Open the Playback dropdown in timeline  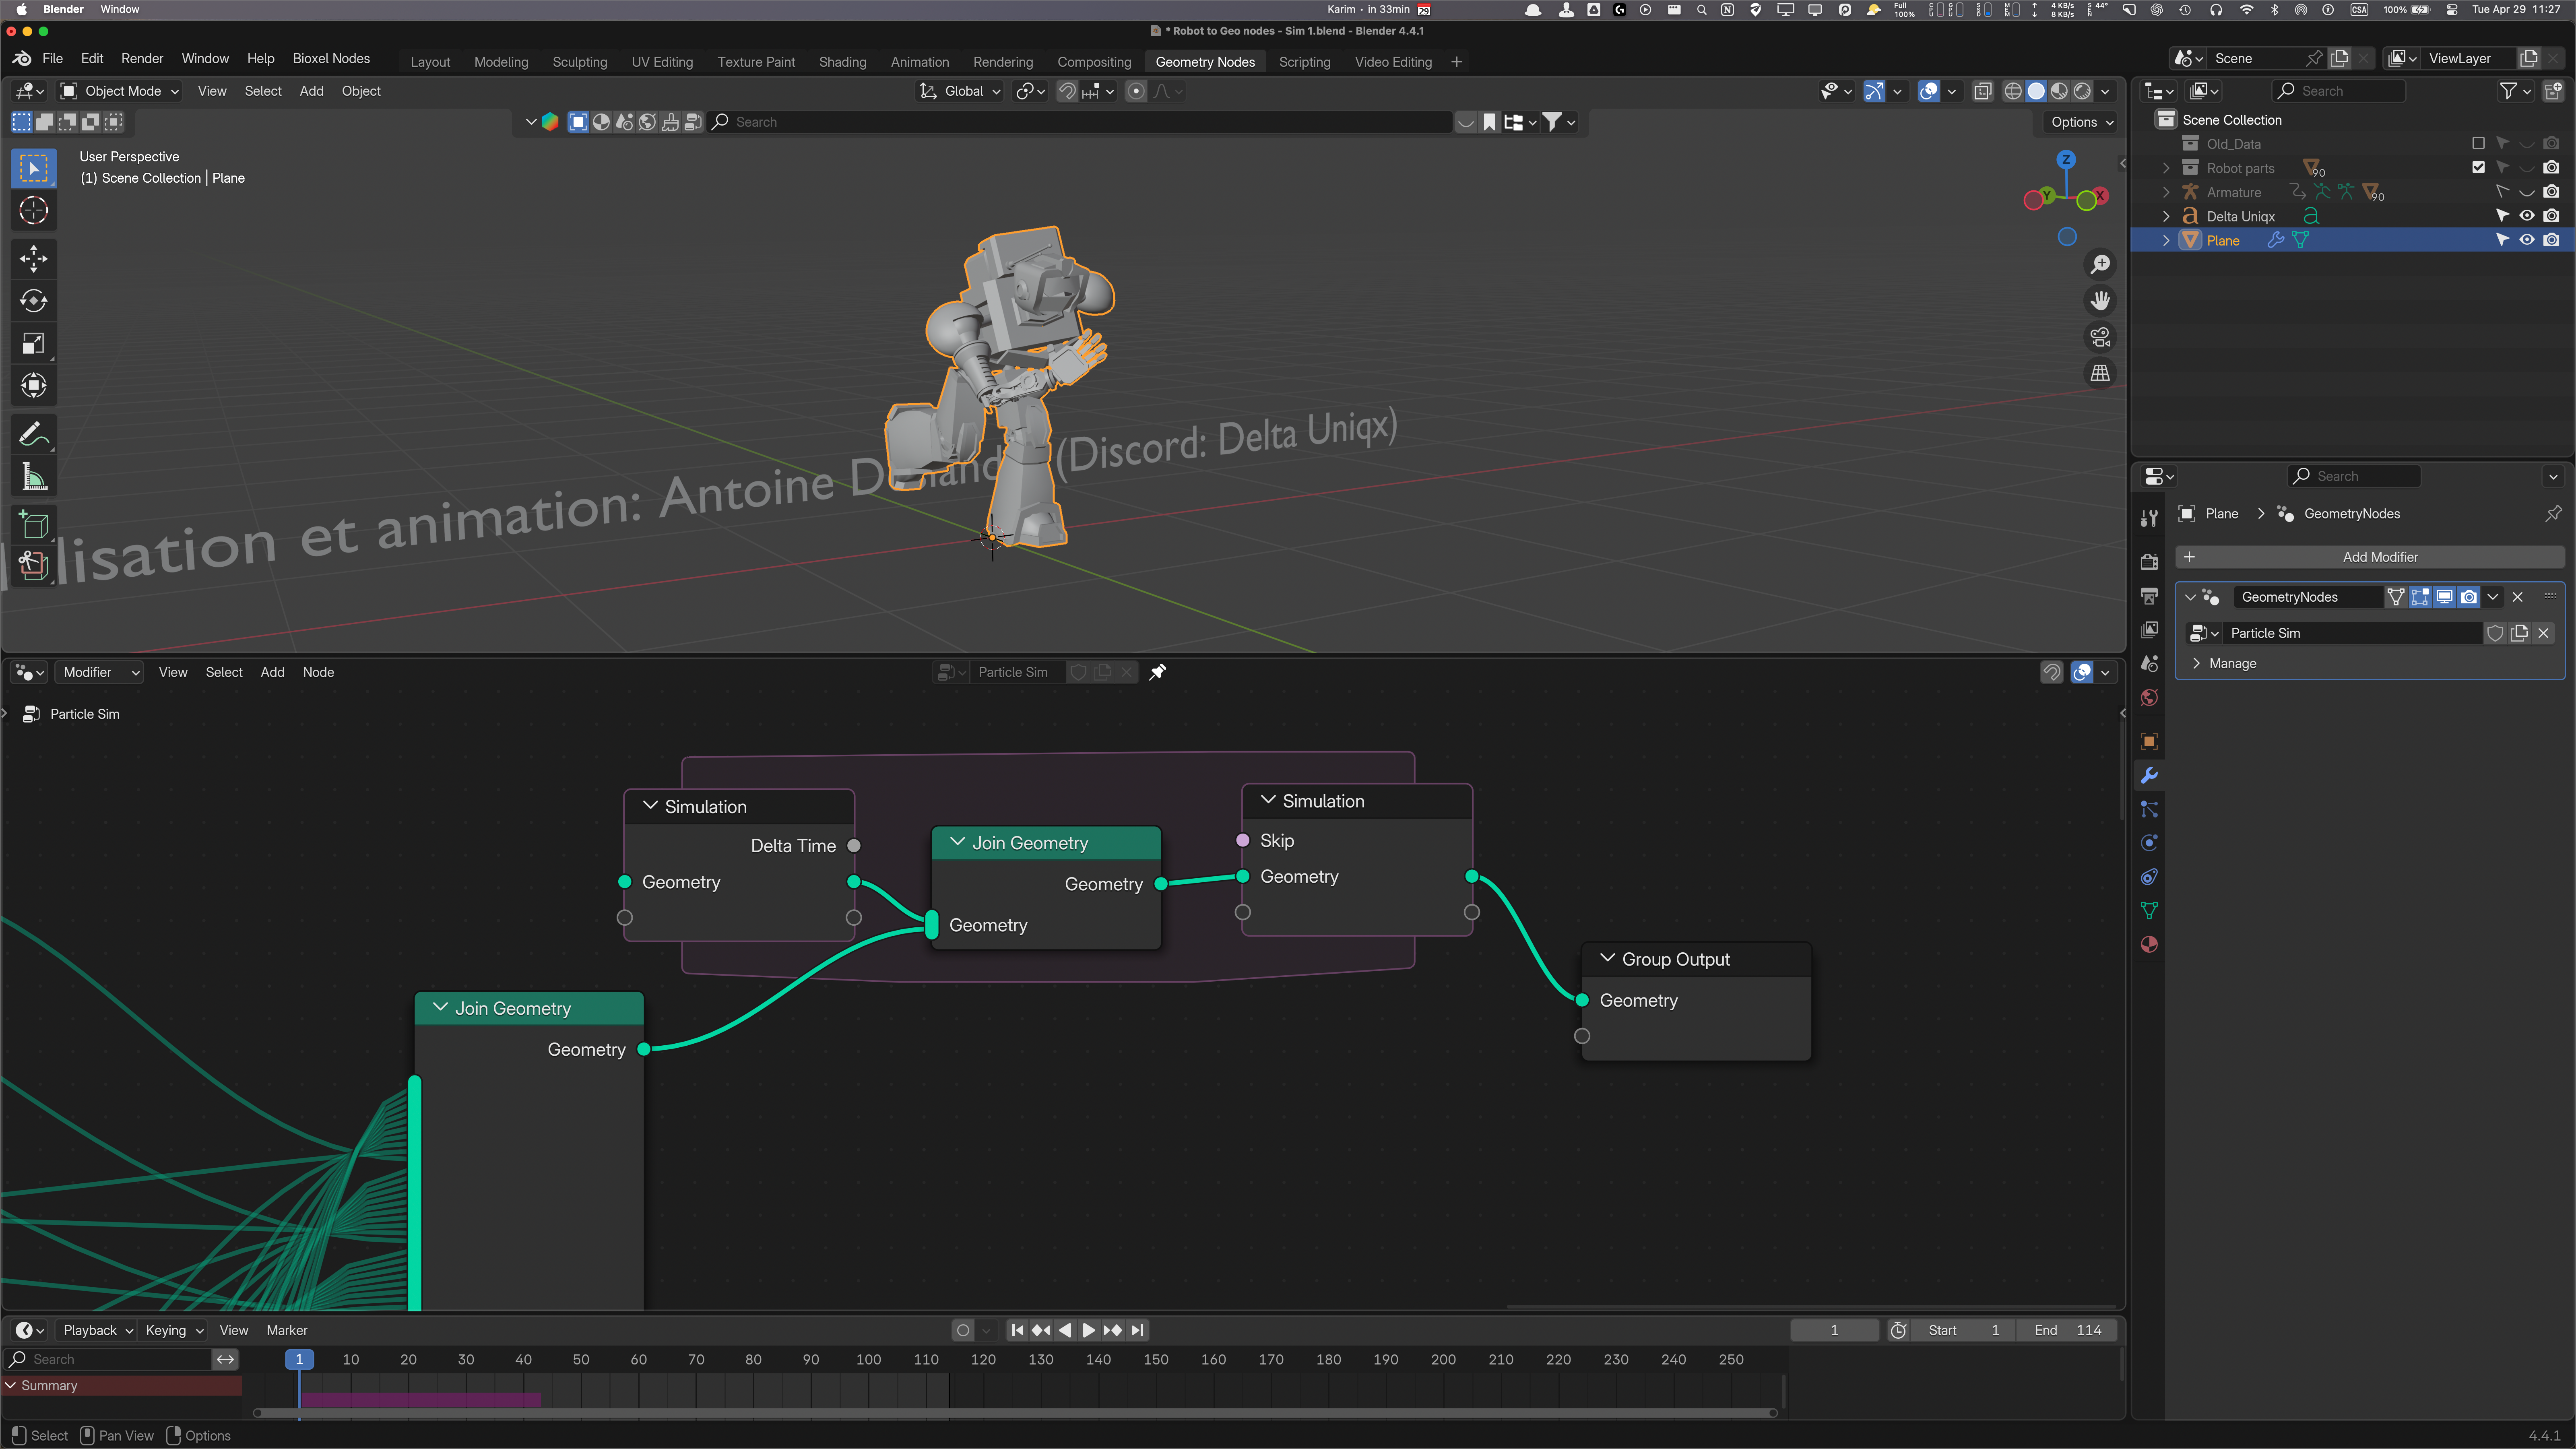coord(97,1330)
